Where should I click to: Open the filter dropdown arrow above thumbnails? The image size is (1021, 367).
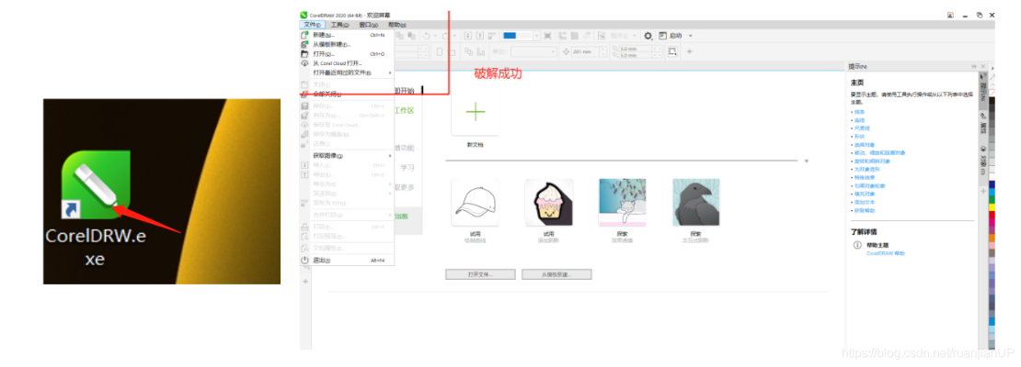click(x=806, y=161)
